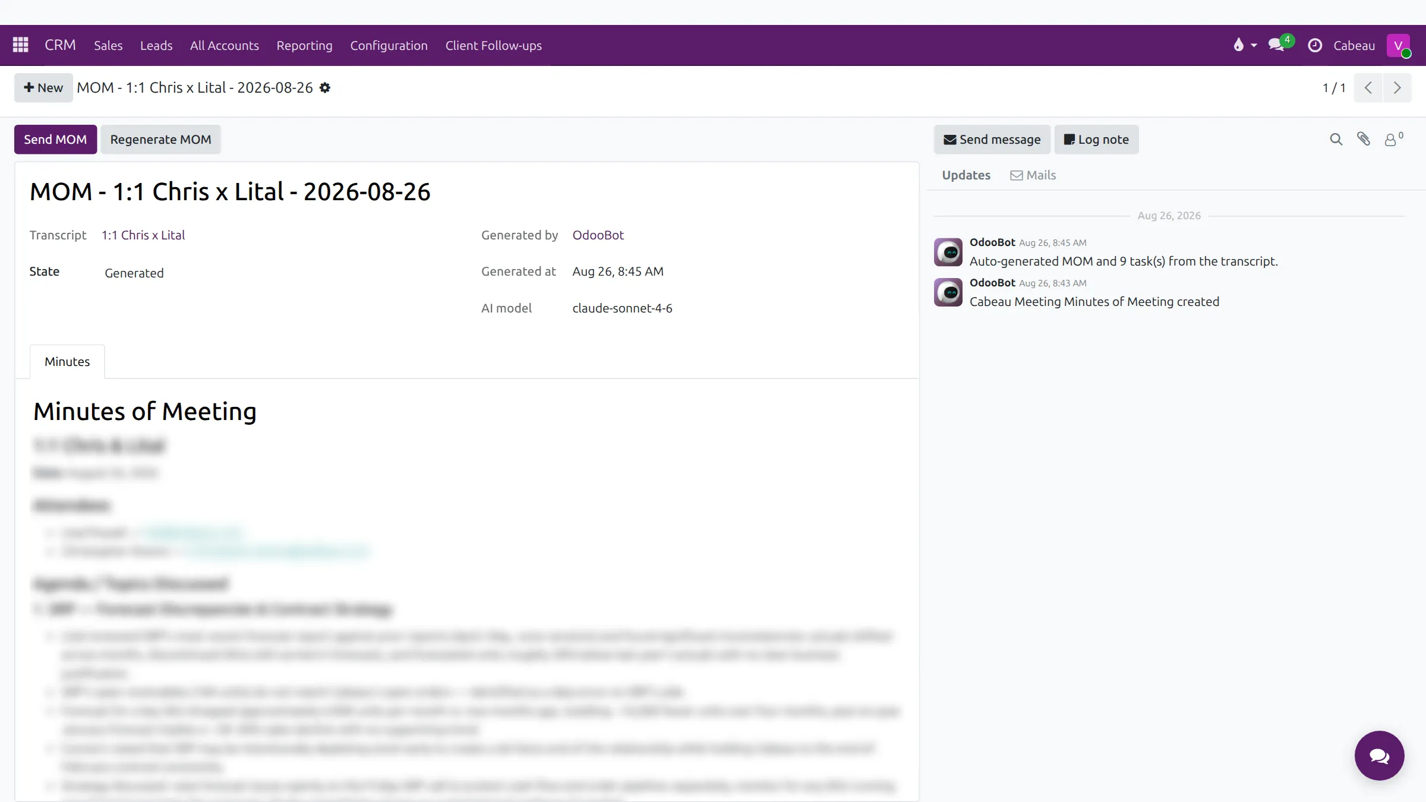Go to the next record arrow
This screenshot has height=802, width=1426.
[x=1397, y=88]
